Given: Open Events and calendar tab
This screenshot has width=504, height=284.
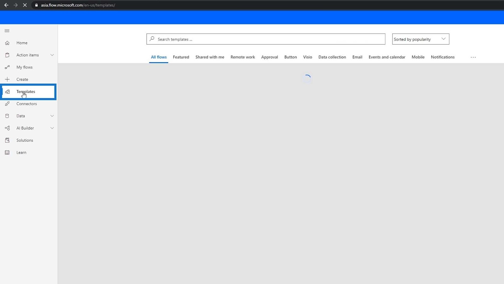Looking at the screenshot, I should (387, 57).
